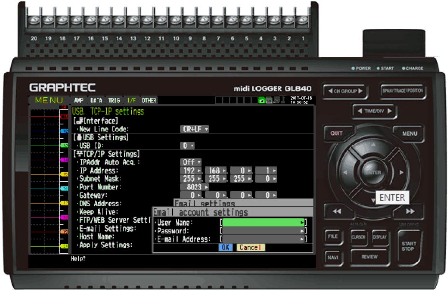Image resolution: width=448 pixels, height=291 pixels.
Task: Click the green status icon in top bar
Action: (262, 101)
